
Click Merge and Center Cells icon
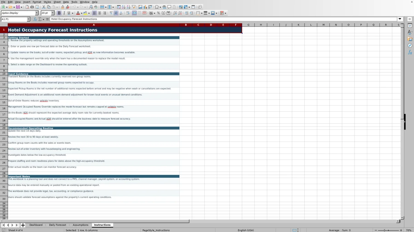pyautogui.click(x=134, y=13)
